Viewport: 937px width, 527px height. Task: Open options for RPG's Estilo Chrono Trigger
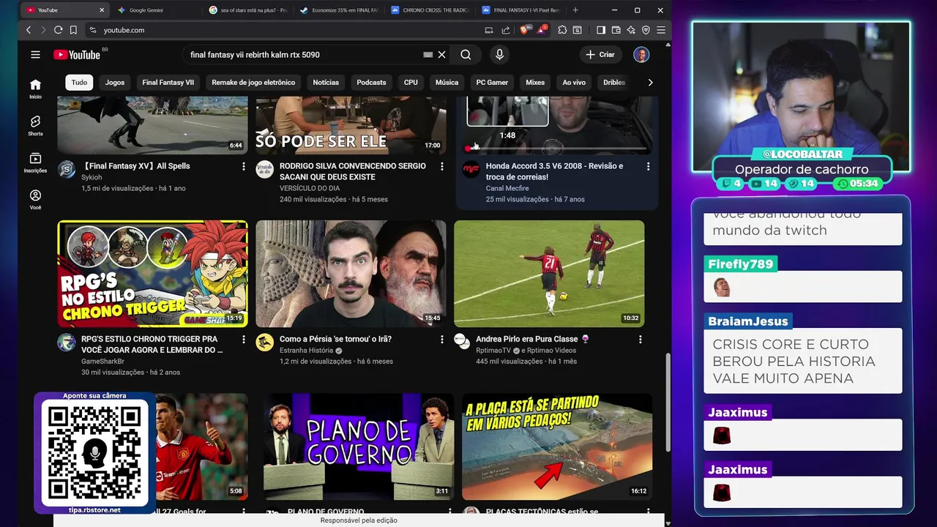point(244,340)
